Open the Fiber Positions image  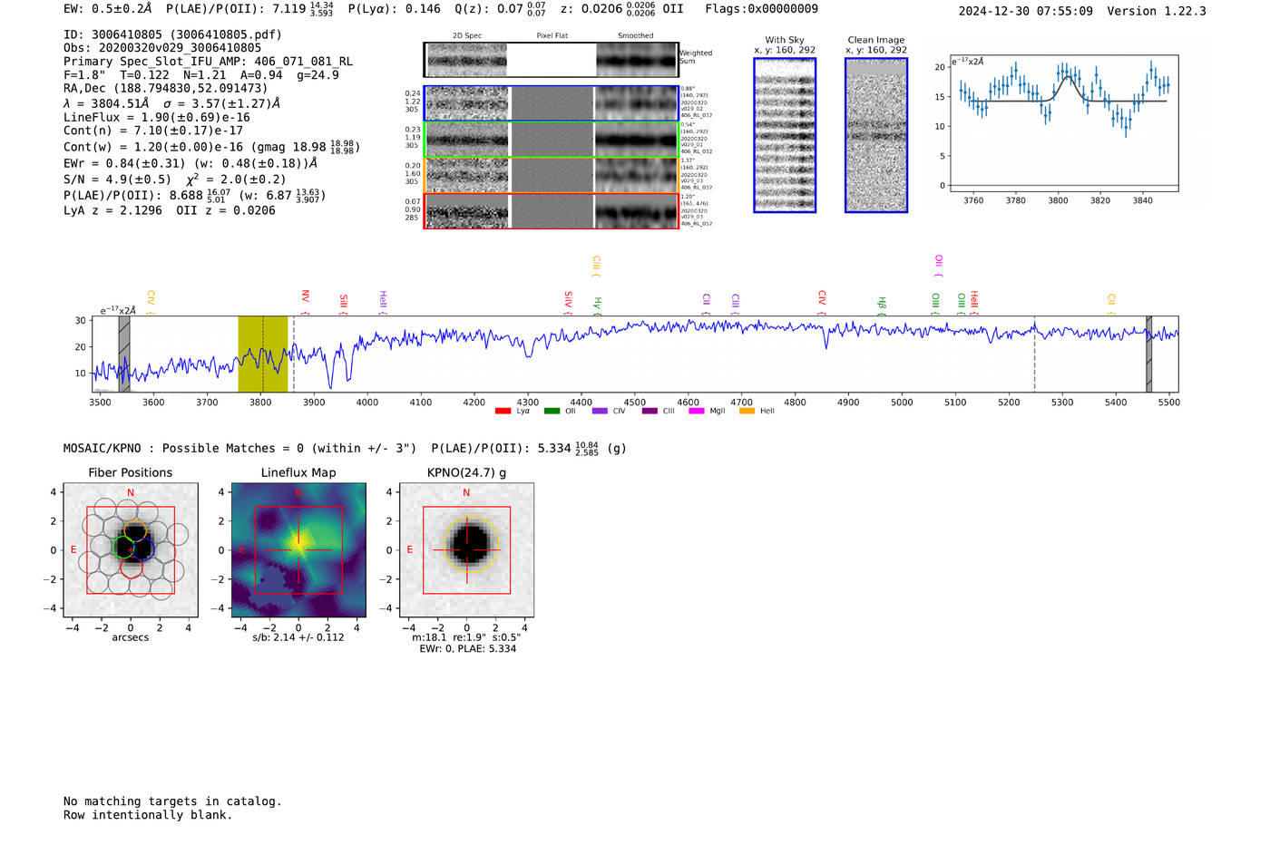point(131,549)
